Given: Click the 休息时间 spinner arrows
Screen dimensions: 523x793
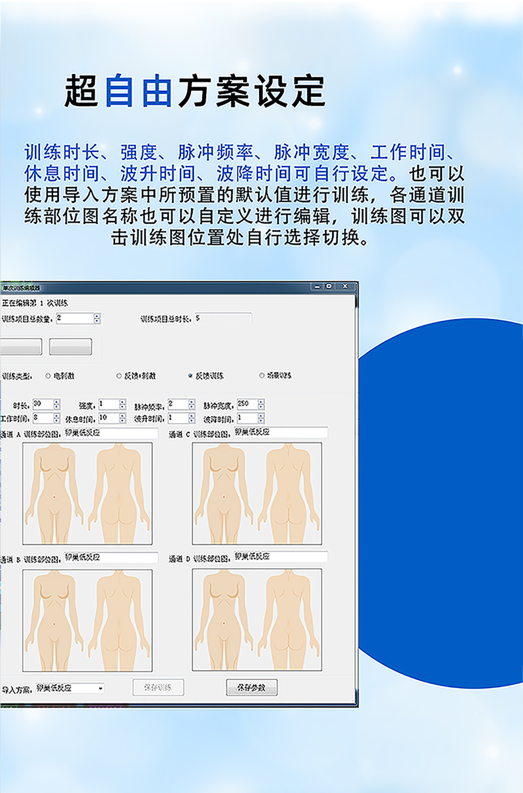Looking at the screenshot, I should pyautogui.click(x=122, y=418).
